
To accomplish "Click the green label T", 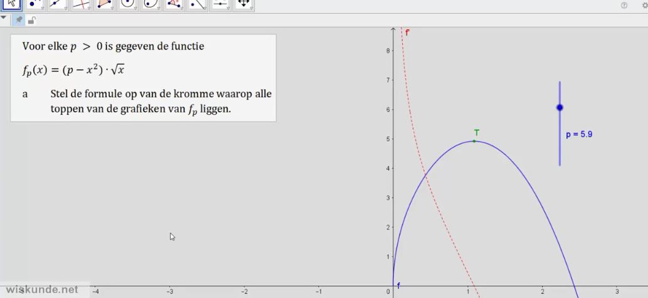I will (x=477, y=132).
